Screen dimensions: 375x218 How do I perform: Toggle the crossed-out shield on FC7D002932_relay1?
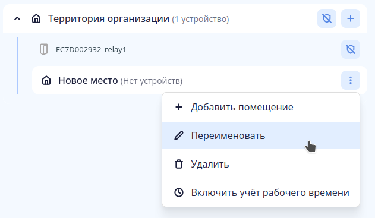click(x=351, y=49)
